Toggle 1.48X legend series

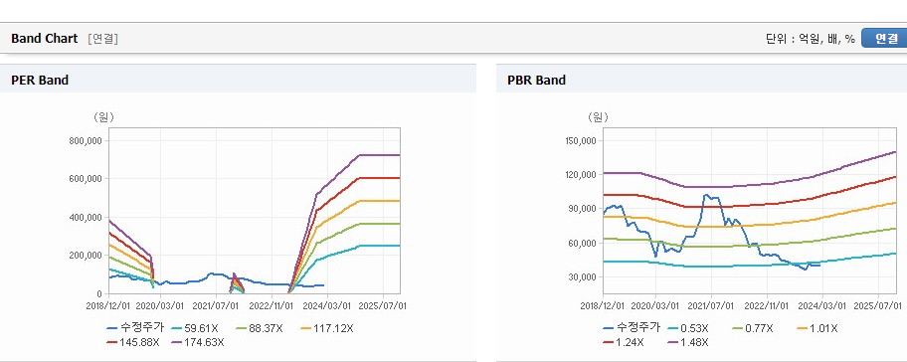pos(688,342)
